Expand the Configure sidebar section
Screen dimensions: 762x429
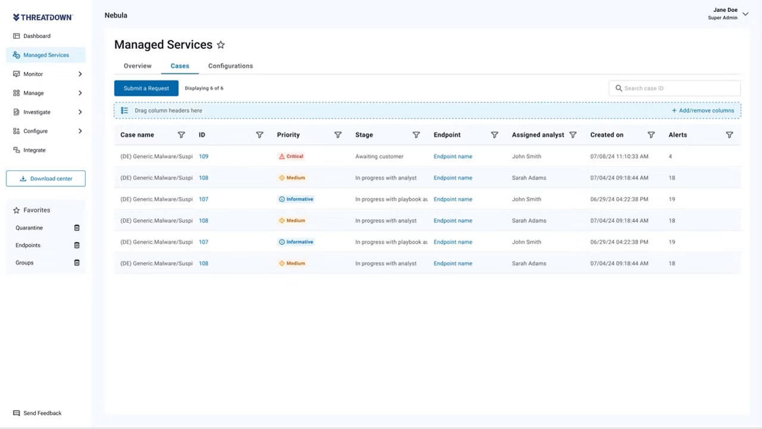pyautogui.click(x=80, y=131)
